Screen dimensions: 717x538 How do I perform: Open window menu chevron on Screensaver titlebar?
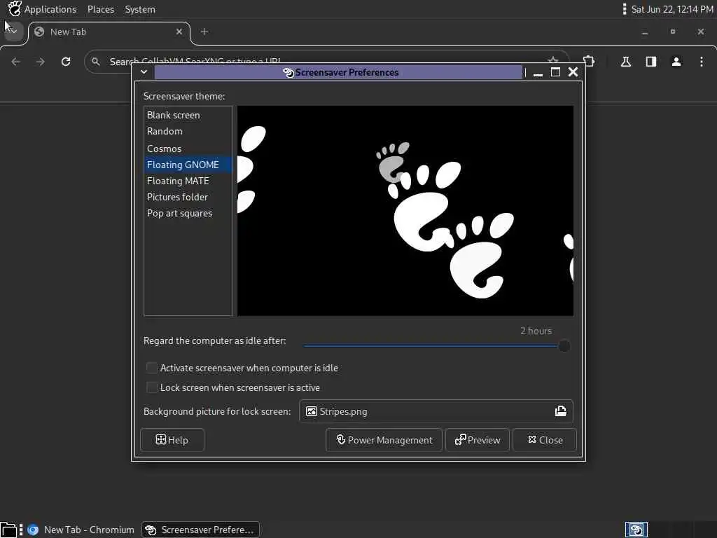144,72
